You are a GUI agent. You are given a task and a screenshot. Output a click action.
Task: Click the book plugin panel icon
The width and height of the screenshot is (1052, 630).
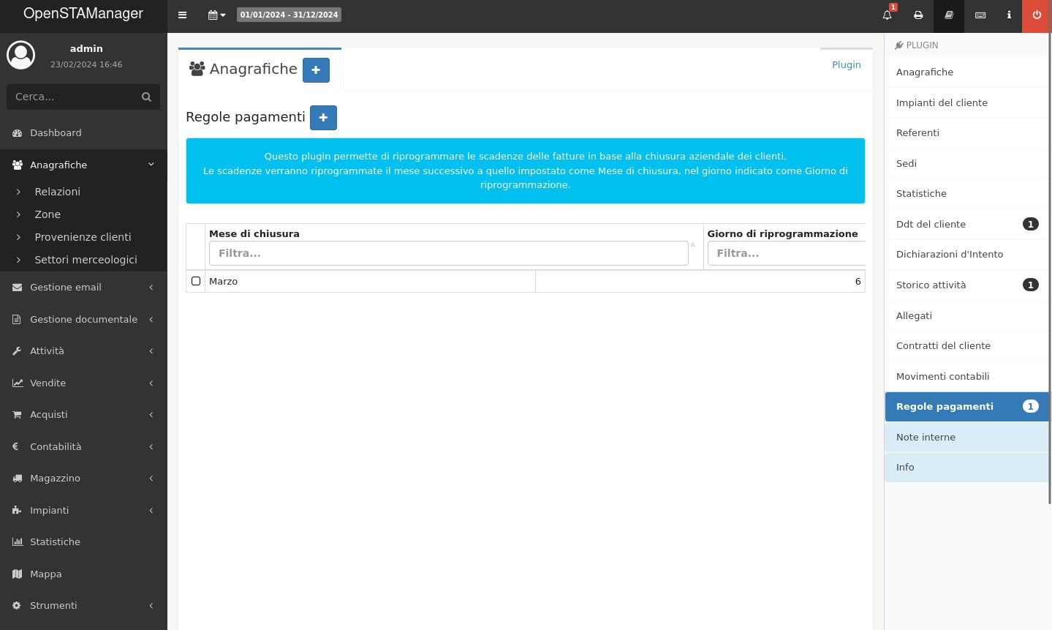[x=949, y=15]
